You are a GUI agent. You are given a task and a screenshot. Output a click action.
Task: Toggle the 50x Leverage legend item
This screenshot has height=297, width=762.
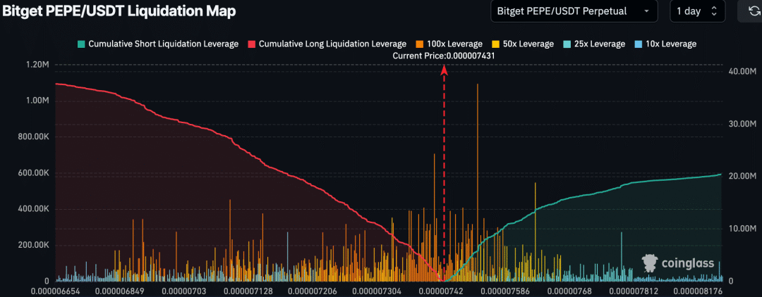pos(522,44)
